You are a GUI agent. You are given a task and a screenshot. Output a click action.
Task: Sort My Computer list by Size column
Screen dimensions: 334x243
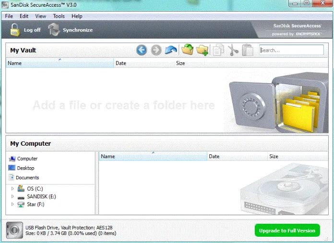pos(298,156)
